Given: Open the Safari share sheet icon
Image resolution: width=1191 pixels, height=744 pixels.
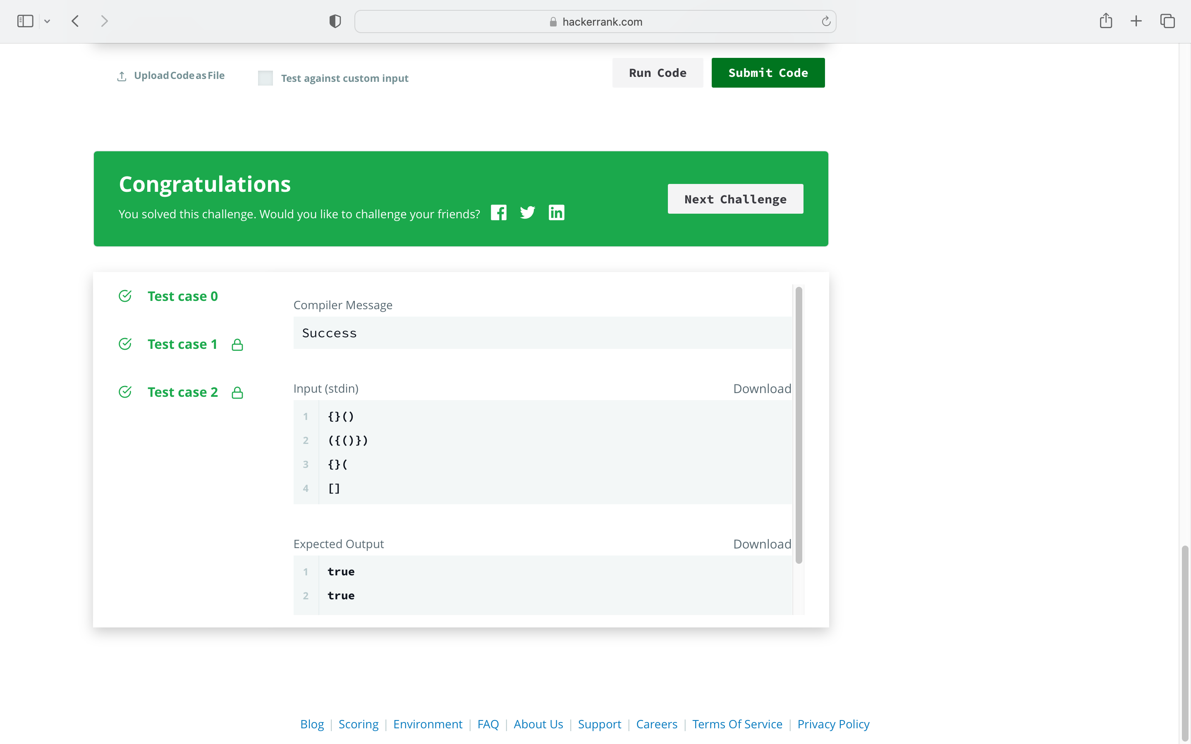Looking at the screenshot, I should tap(1105, 21).
